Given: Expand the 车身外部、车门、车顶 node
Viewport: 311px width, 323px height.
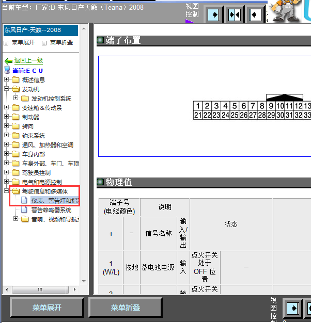Looking at the screenshot, I should (x=6, y=163).
